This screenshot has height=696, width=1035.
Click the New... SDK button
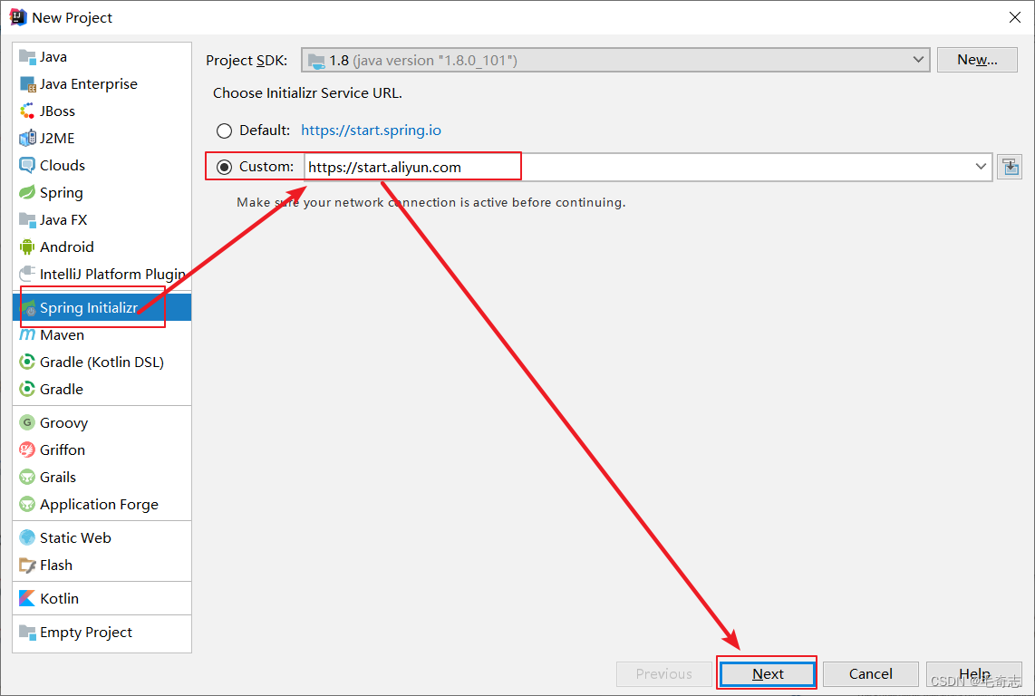coord(977,60)
